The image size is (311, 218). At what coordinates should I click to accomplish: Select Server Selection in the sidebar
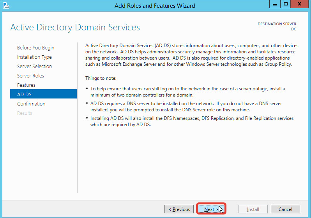click(34, 67)
